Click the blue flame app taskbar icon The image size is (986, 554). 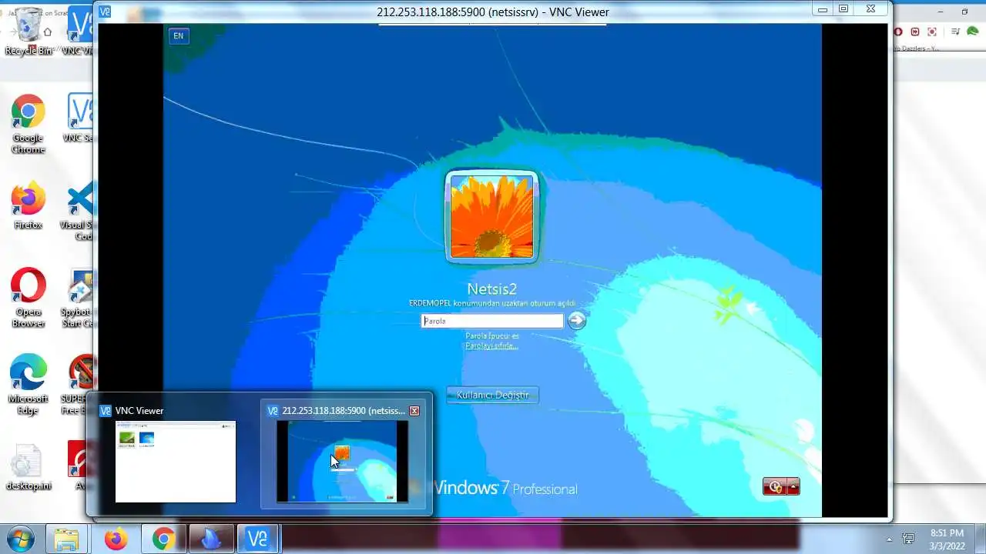click(210, 539)
